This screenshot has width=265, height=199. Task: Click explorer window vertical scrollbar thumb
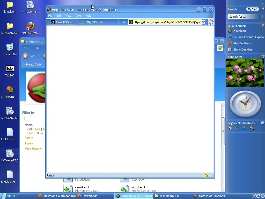click(223, 131)
